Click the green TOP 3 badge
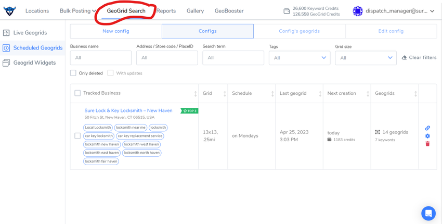Viewport: 442px width, 224px height. (x=189, y=111)
